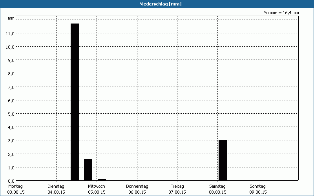Screen dimensions: 314x196
Task: Click the 5,0 y-axis value
Action: (11, 114)
